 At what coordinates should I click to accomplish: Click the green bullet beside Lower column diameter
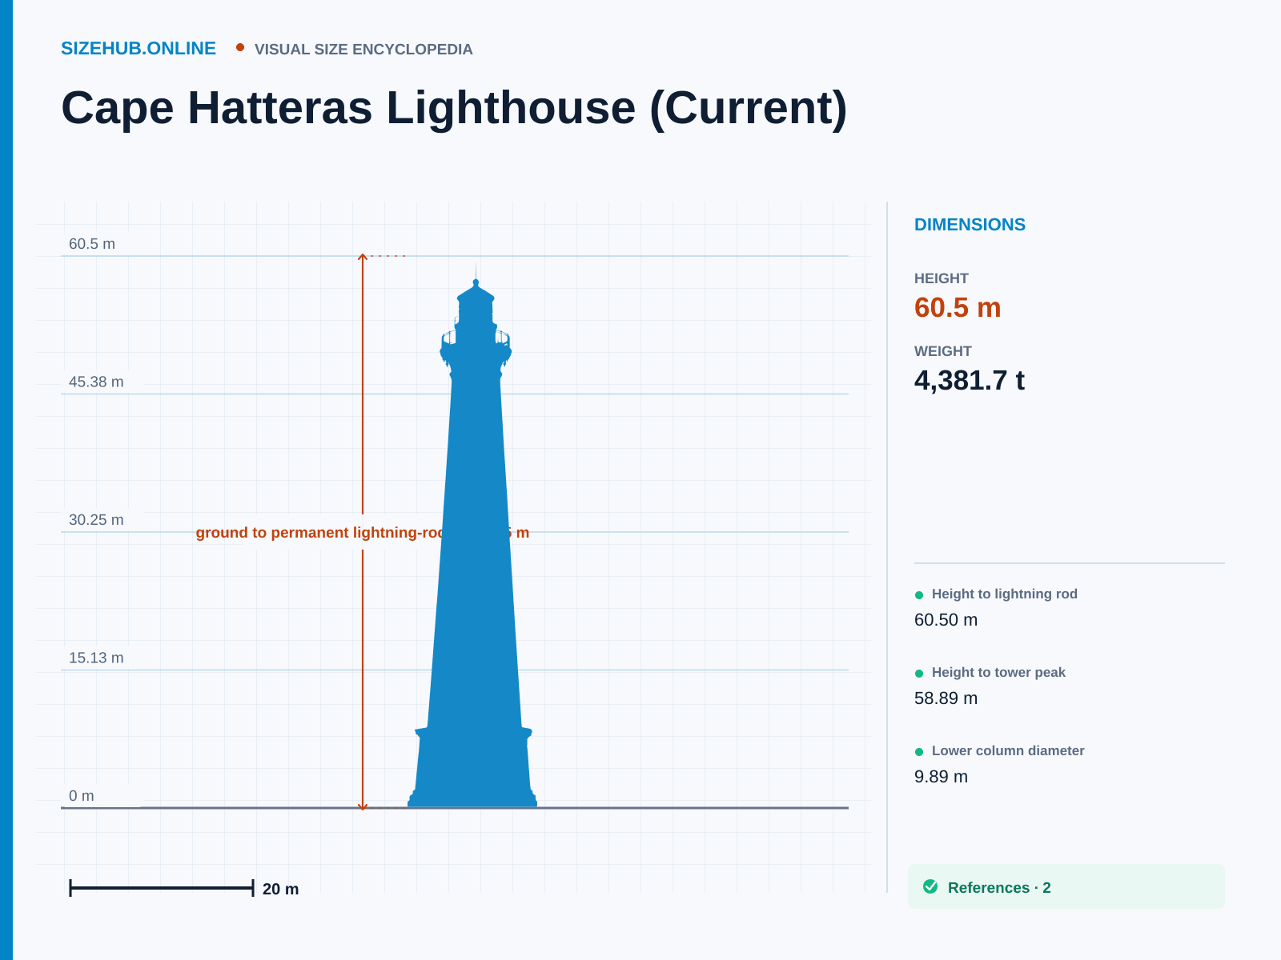(x=919, y=752)
